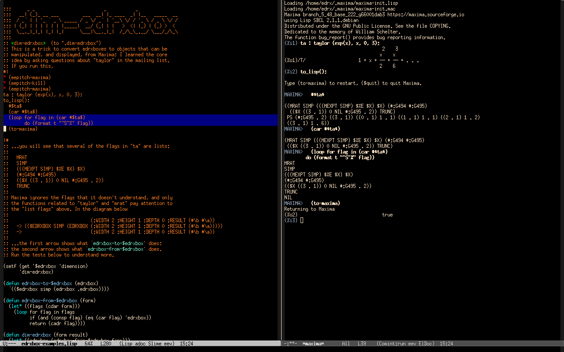This screenshot has height=352, width=564.
Task: Click the Lisp major mode indicator
Action: [127, 344]
